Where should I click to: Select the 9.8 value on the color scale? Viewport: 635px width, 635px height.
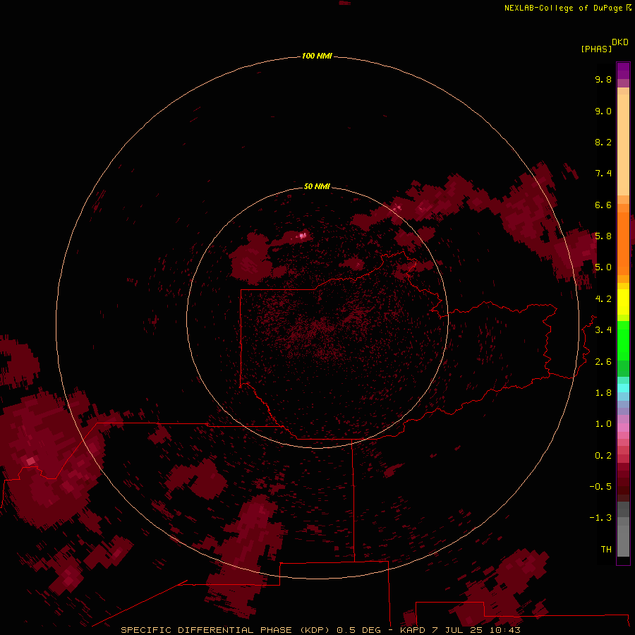tap(603, 79)
